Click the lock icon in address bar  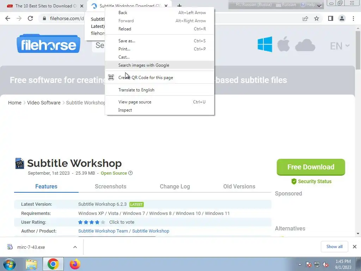pos(44,18)
